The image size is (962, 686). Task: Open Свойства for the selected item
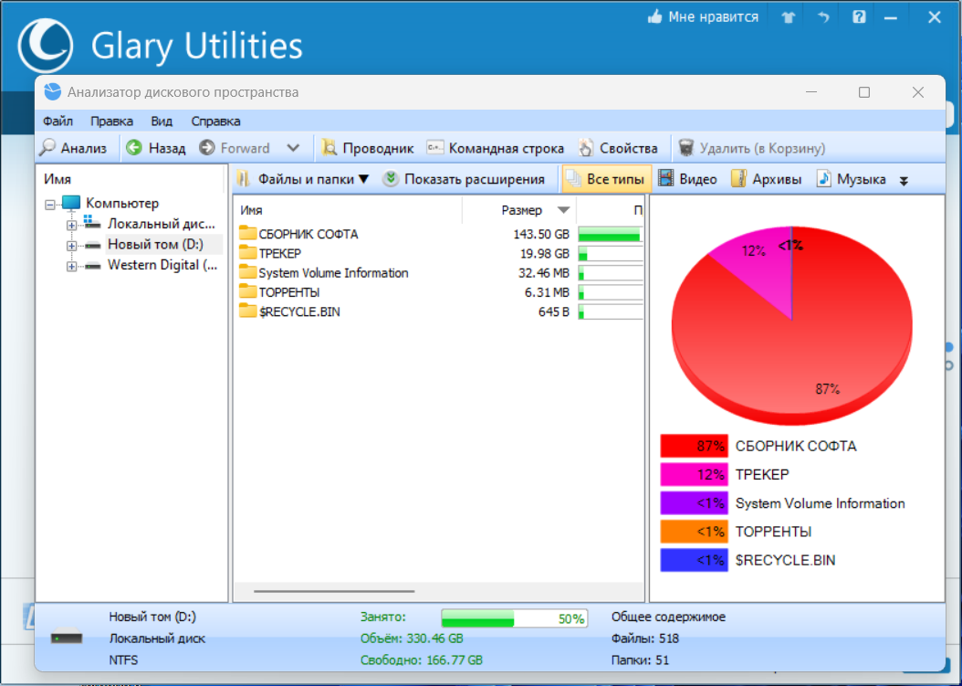coord(619,147)
